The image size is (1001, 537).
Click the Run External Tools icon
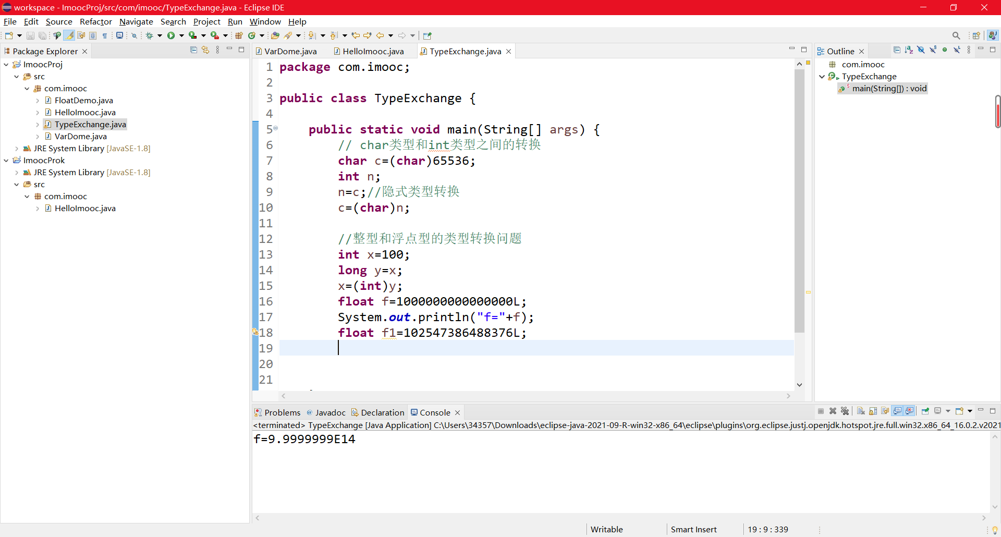pos(214,35)
